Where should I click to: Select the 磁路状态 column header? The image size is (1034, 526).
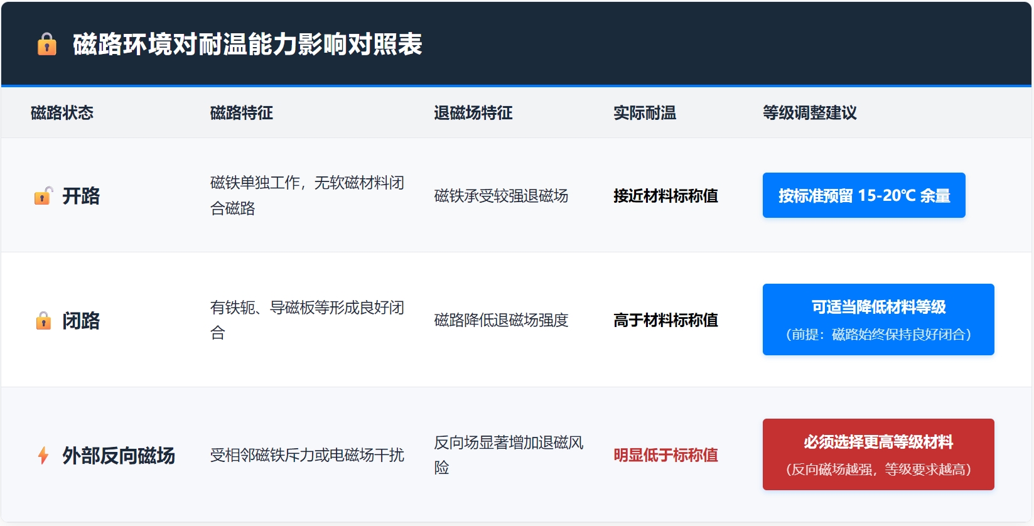pyautogui.click(x=62, y=113)
